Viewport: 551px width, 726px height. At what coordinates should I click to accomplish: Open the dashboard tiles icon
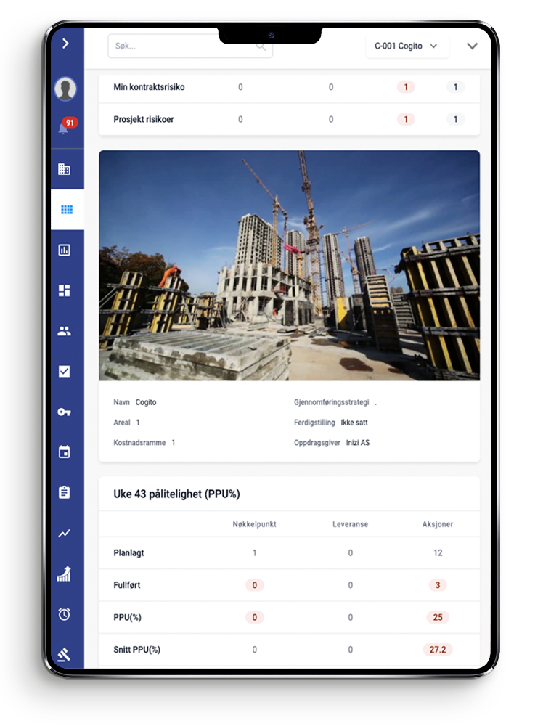(65, 290)
